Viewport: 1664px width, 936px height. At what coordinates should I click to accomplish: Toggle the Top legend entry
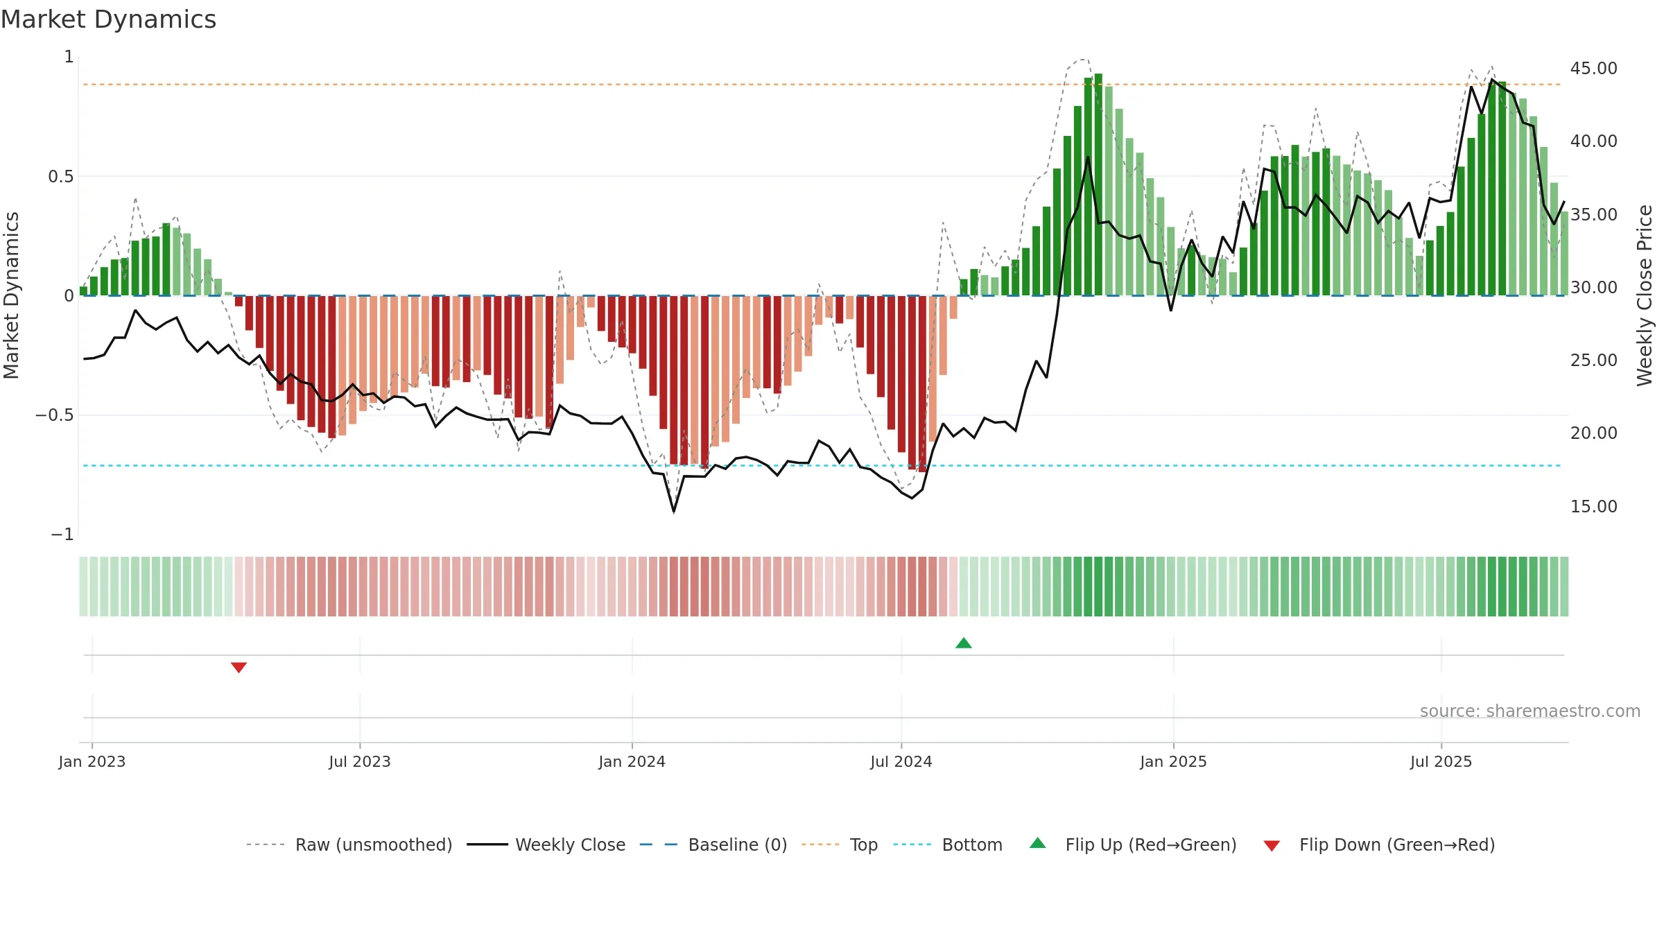pos(840,844)
